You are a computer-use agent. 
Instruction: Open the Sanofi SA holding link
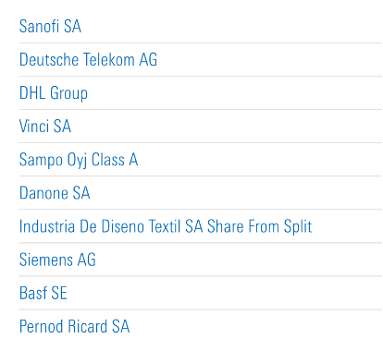click(x=50, y=26)
